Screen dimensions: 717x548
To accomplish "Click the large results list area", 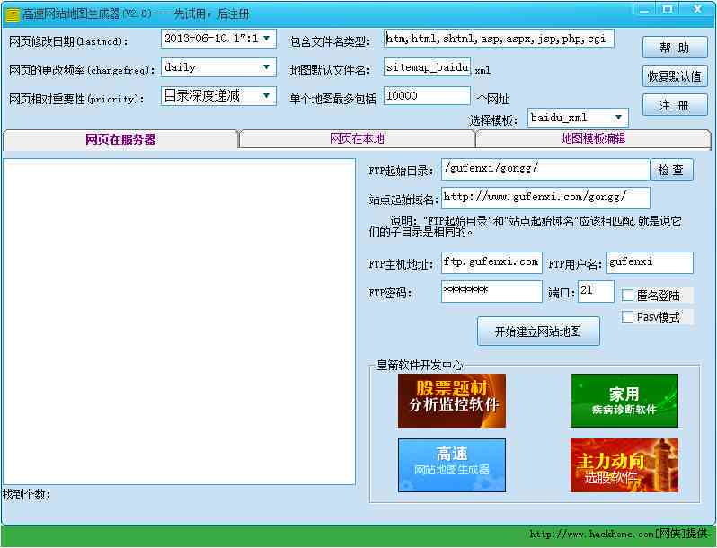I will coord(179,322).
